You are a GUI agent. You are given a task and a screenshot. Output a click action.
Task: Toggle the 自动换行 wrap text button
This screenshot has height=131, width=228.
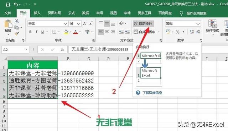[x=143, y=23]
